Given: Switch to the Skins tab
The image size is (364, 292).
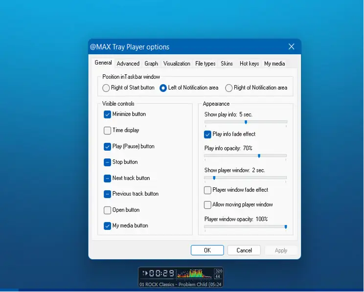Looking at the screenshot, I should [x=227, y=64].
